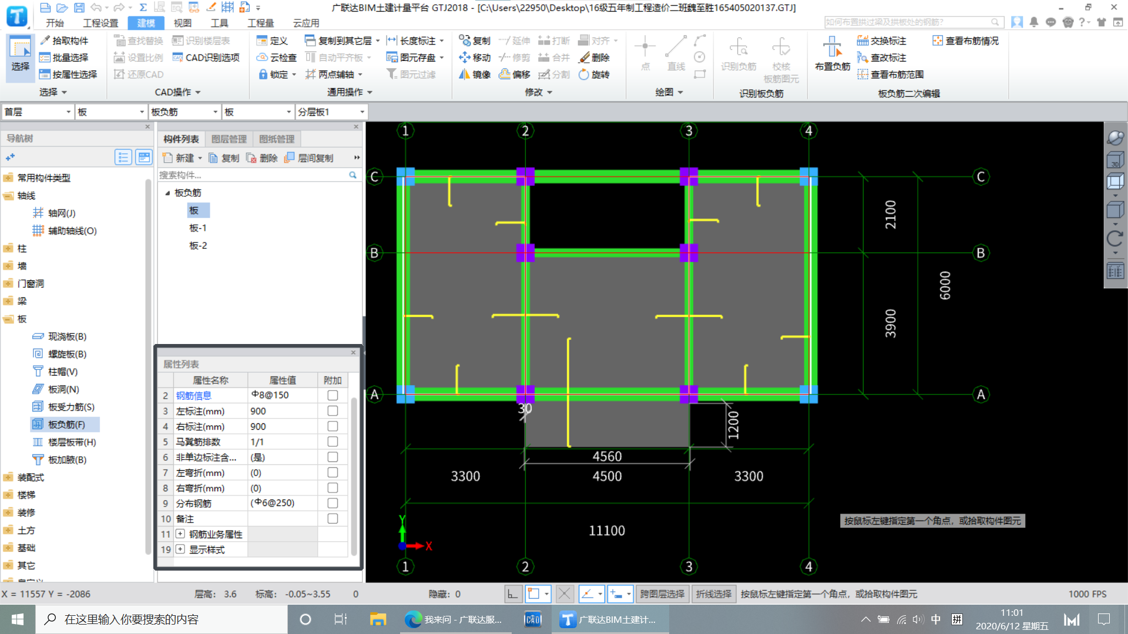Open the 首层 floor dropdown

coord(38,112)
